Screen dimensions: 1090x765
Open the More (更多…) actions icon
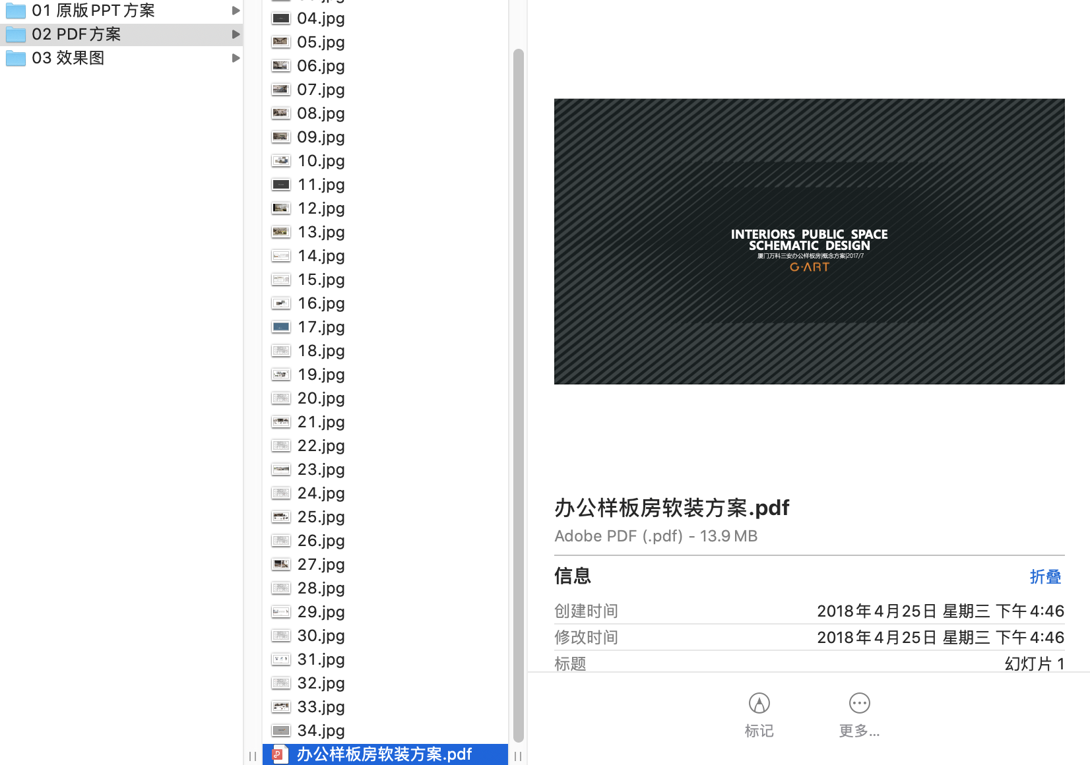(859, 703)
